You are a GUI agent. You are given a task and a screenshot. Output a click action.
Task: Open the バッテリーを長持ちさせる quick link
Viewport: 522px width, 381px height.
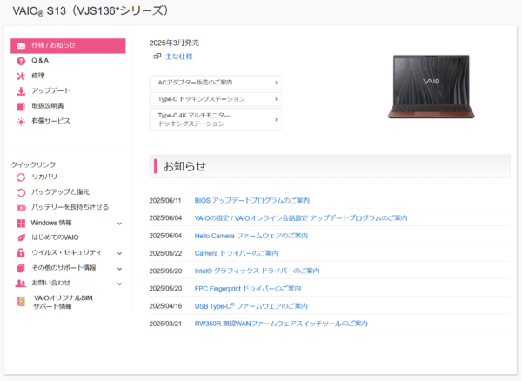point(70,207)
